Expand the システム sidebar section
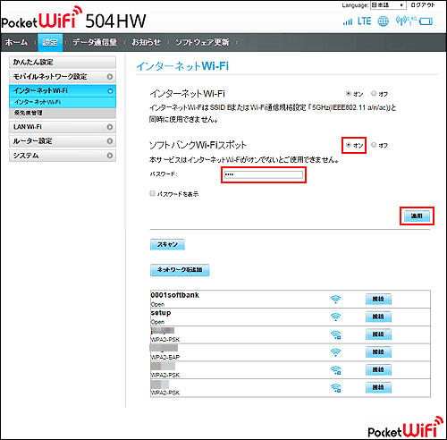Image resolution: width=447 pixels, height=440 pixels. pyautogui.click(x=63, y=156)
